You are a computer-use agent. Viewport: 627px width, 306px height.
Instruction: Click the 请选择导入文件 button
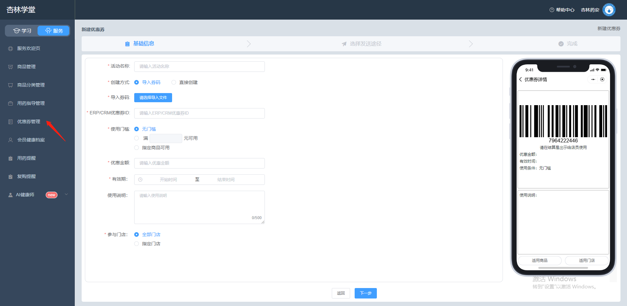pyautogui.click(x=153, y=98)
